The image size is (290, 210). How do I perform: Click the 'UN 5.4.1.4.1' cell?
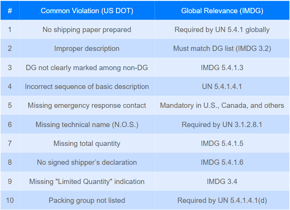pos(222,86)
